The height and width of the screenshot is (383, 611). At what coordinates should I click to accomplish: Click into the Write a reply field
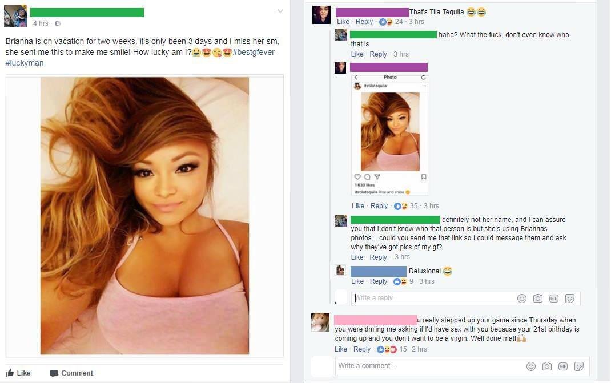point(432,298)
